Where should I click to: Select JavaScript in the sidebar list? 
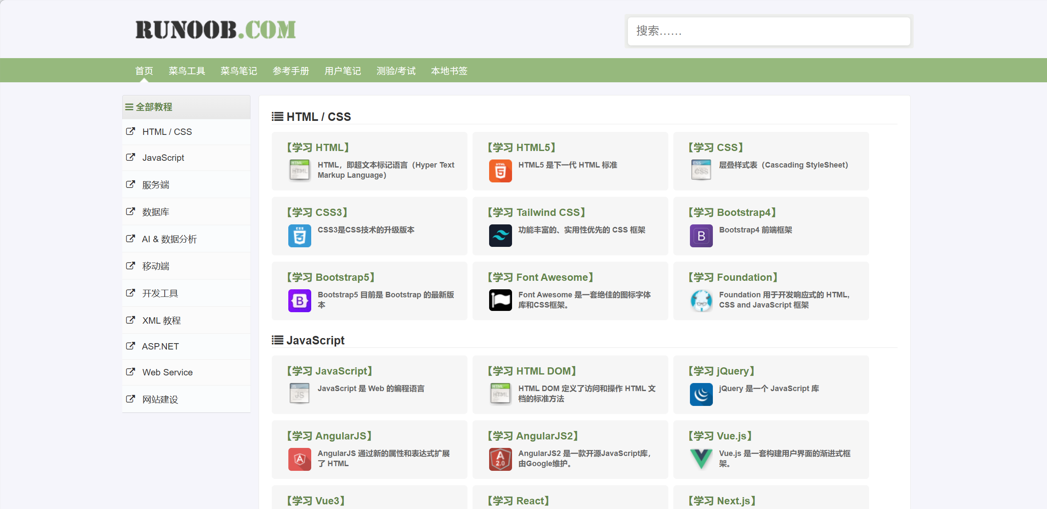[x=163, y=158]
